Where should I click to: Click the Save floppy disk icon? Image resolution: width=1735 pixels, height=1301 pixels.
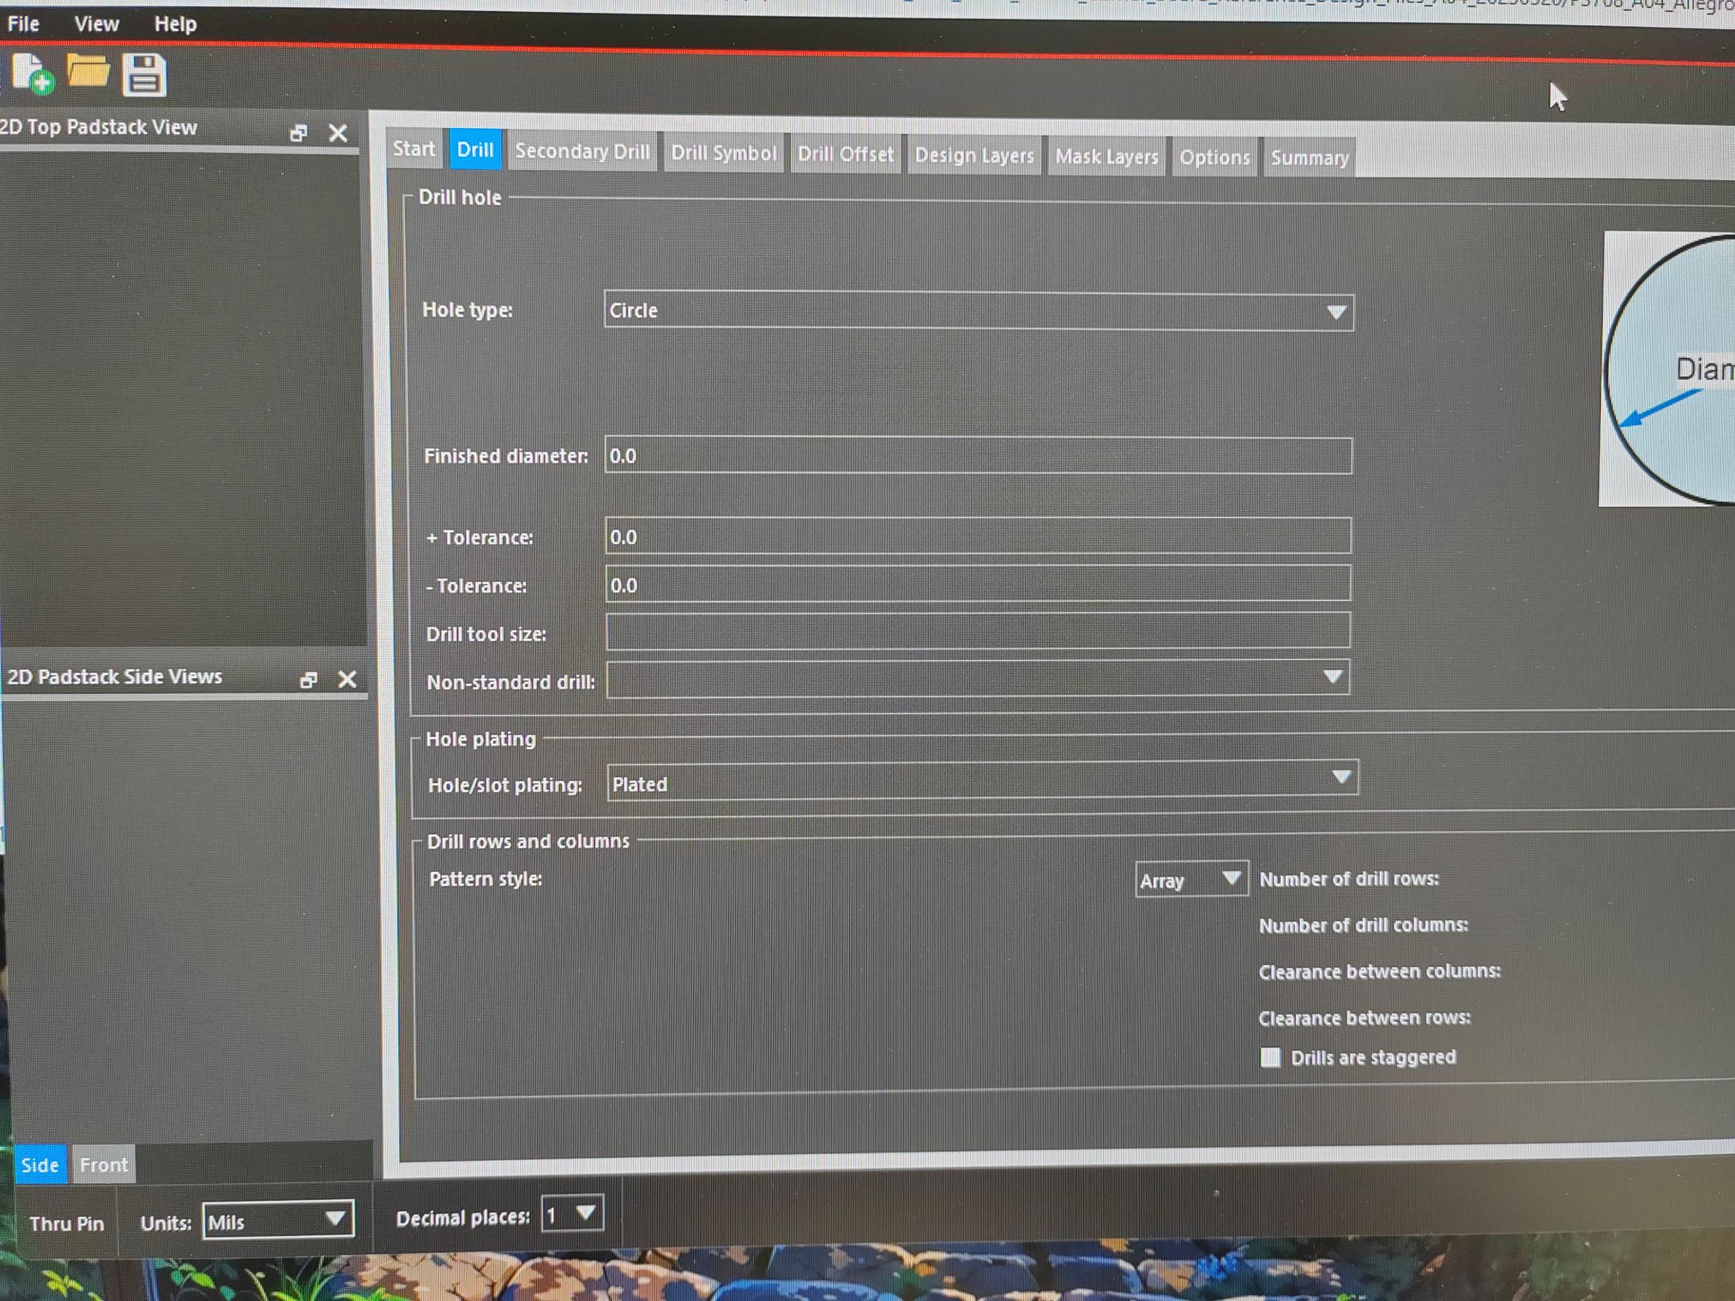[x=144, y=75]
